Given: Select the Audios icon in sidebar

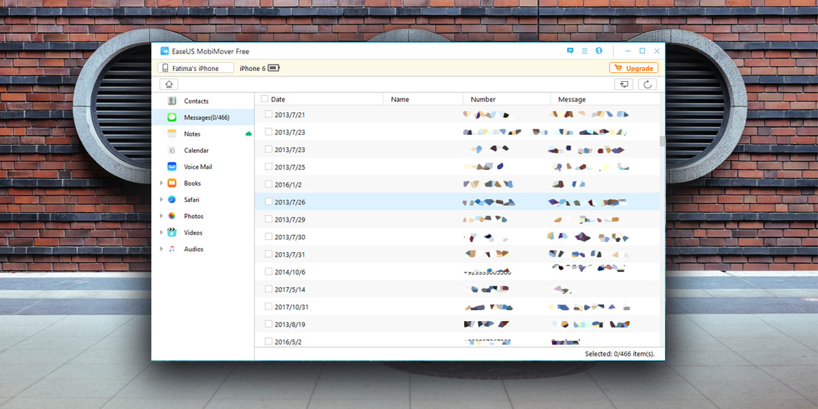Looking at the screenshot, I should (172, 249).
